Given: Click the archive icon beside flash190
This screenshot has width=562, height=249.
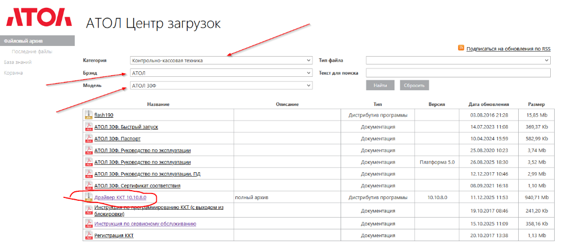Looking at the screenshot, I should (x=88, y=114).
